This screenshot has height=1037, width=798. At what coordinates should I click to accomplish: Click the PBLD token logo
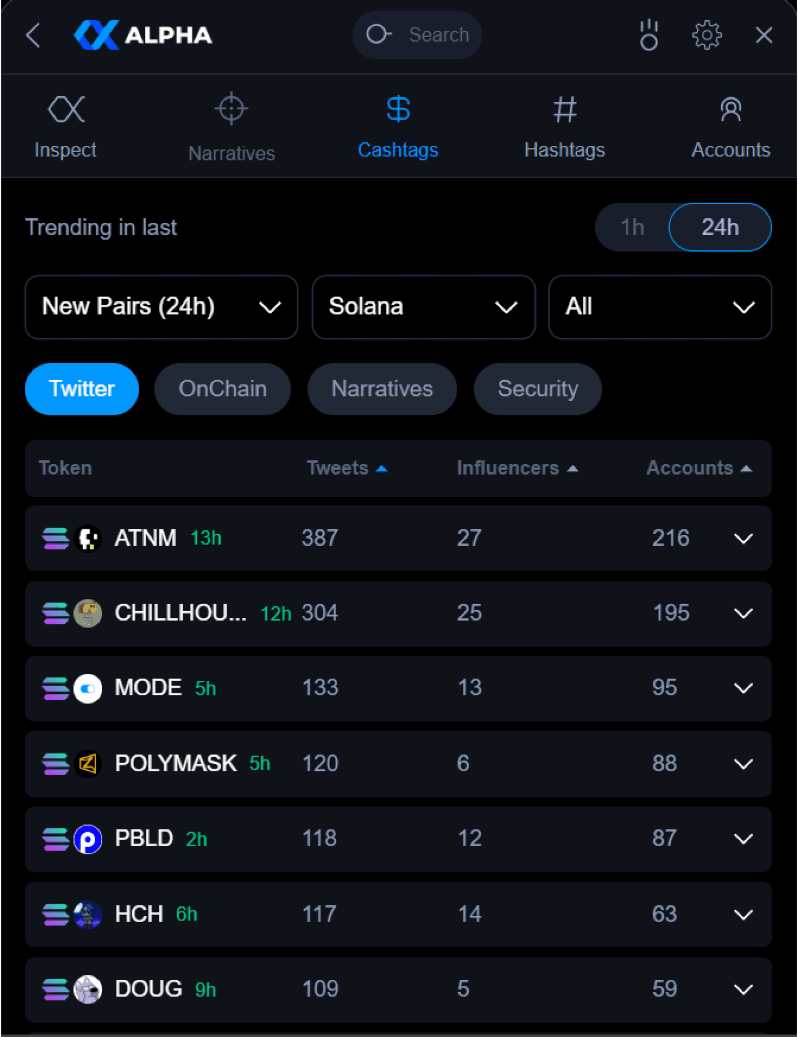coord(88,839)
